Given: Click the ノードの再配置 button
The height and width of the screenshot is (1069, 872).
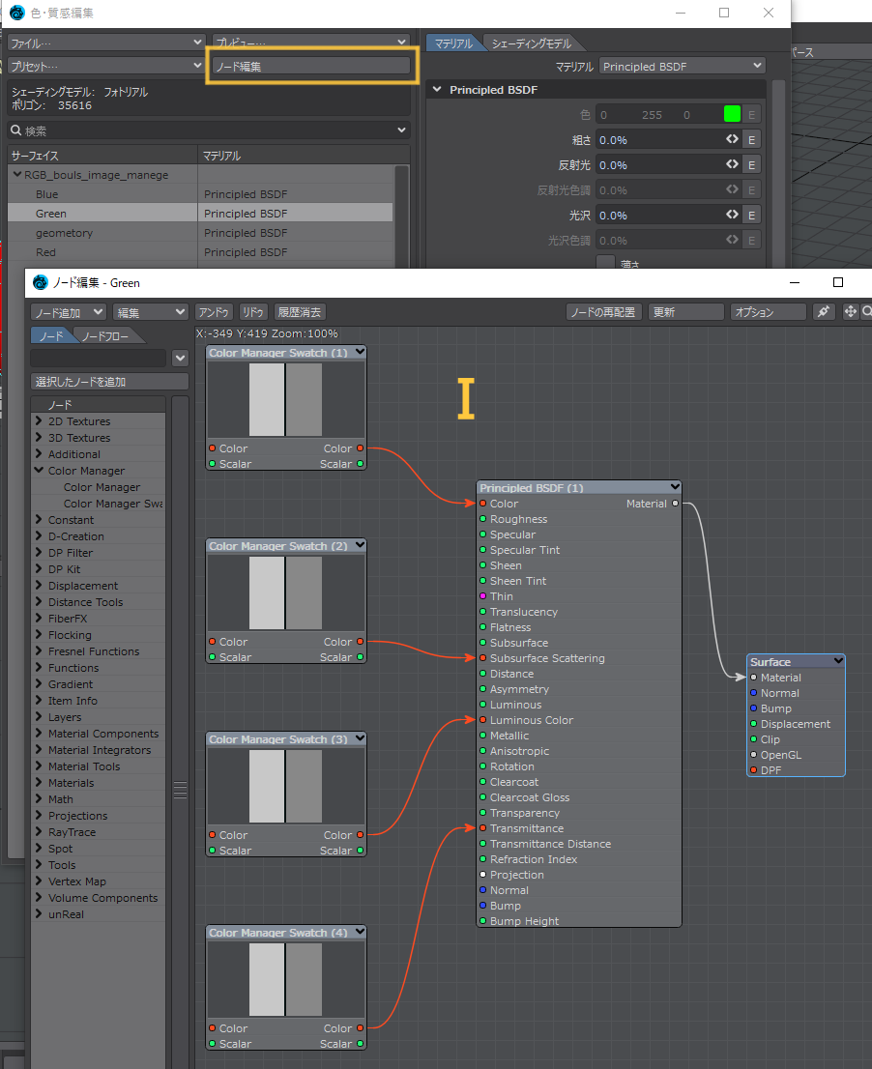Looking at the screenshot, I should click(x=602, y=311).
